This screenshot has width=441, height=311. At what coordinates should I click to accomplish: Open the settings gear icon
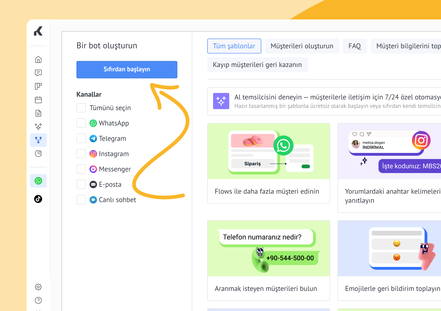(38, 287)
